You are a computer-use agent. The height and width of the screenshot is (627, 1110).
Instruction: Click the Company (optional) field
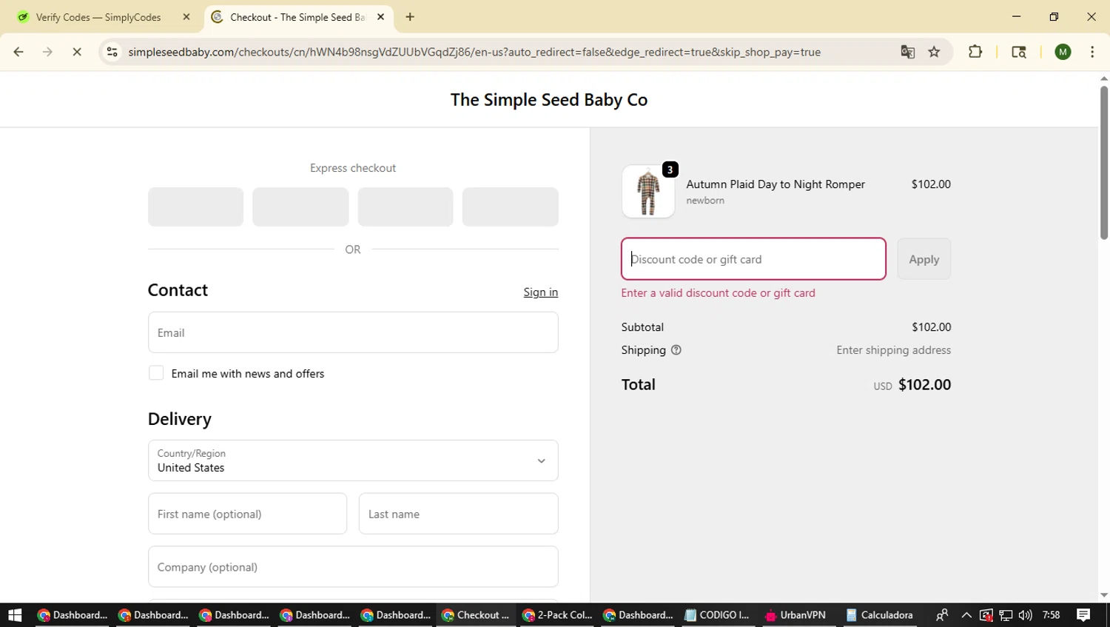353,567
